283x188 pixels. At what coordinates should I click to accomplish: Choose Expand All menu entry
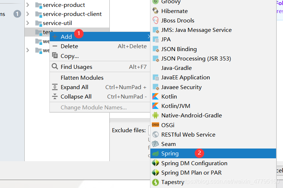pos(100,87)
